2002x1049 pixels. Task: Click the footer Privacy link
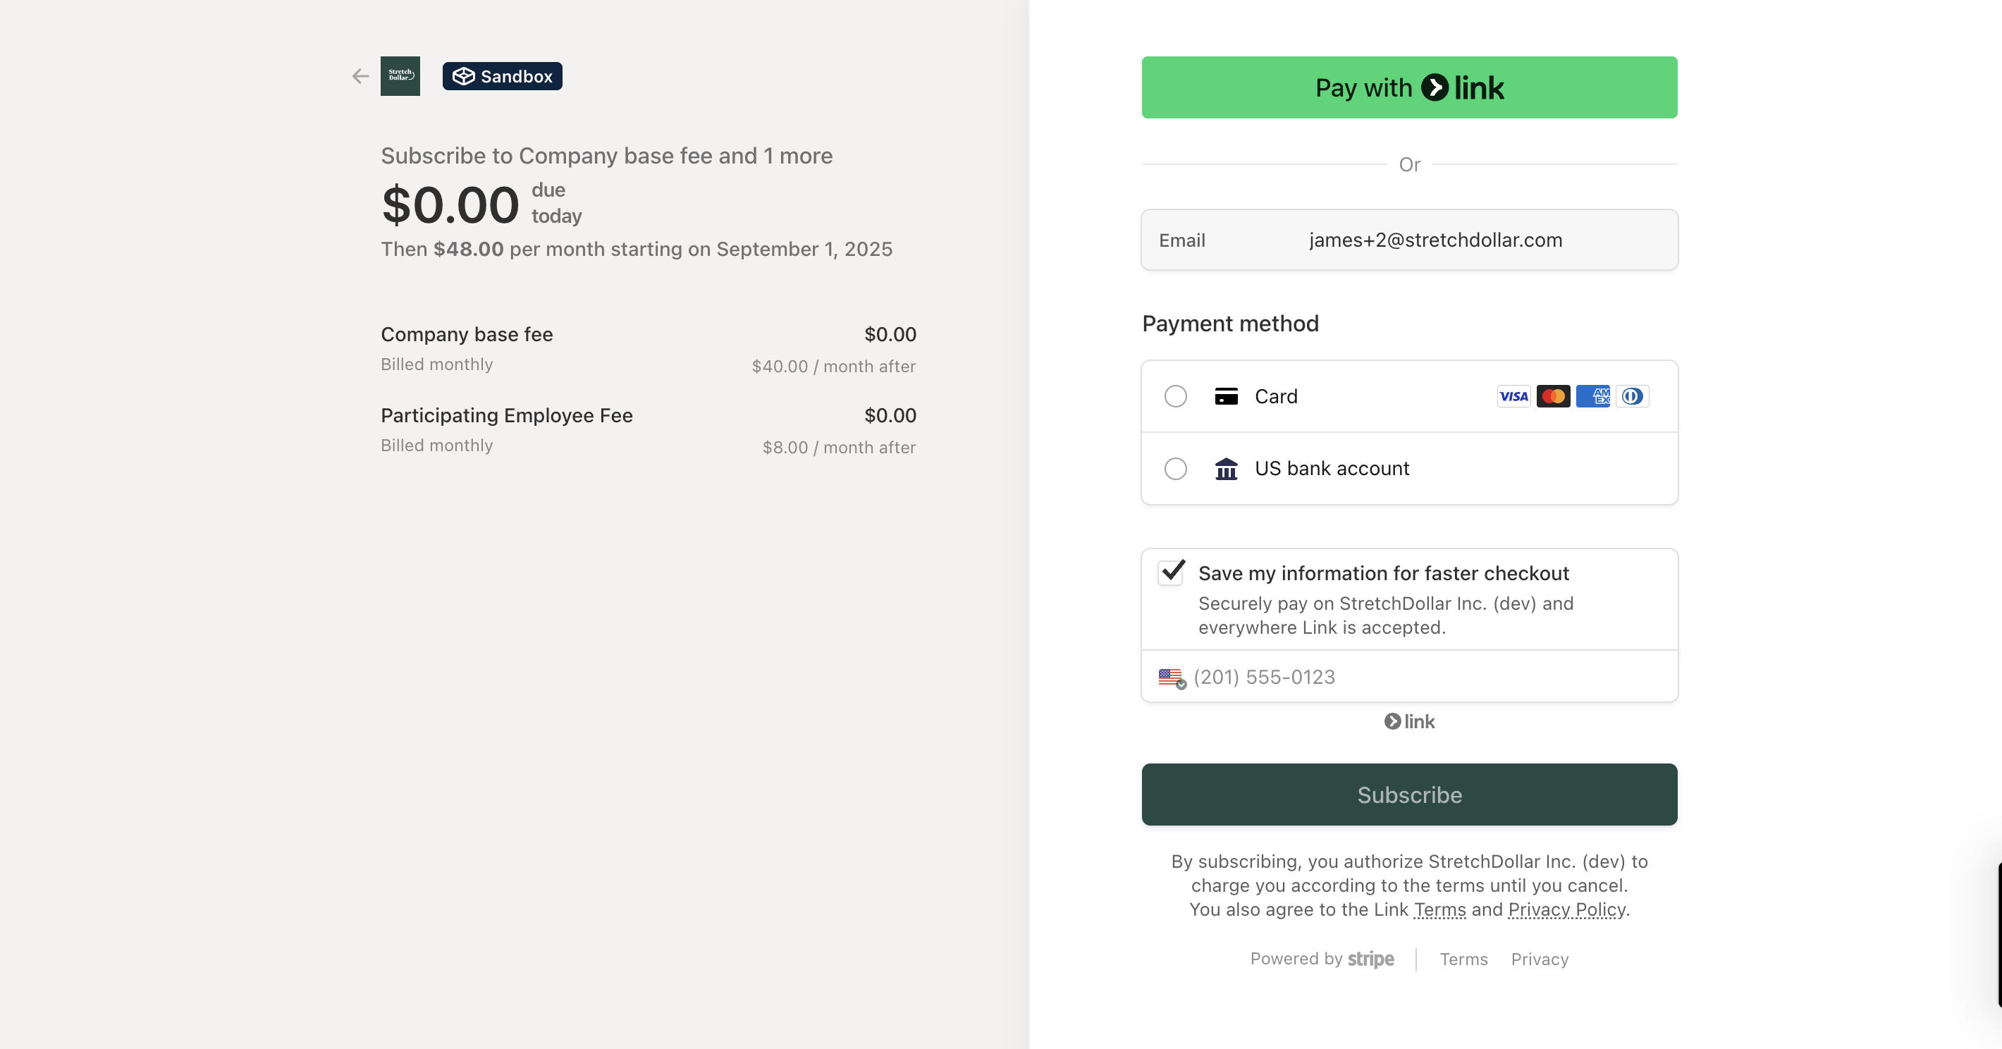coord(1540,959)
